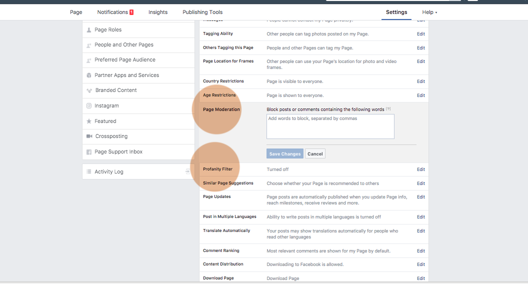Open the Help dropdown menu
This screenshot has height=284, width=528.
coord(429,12)
